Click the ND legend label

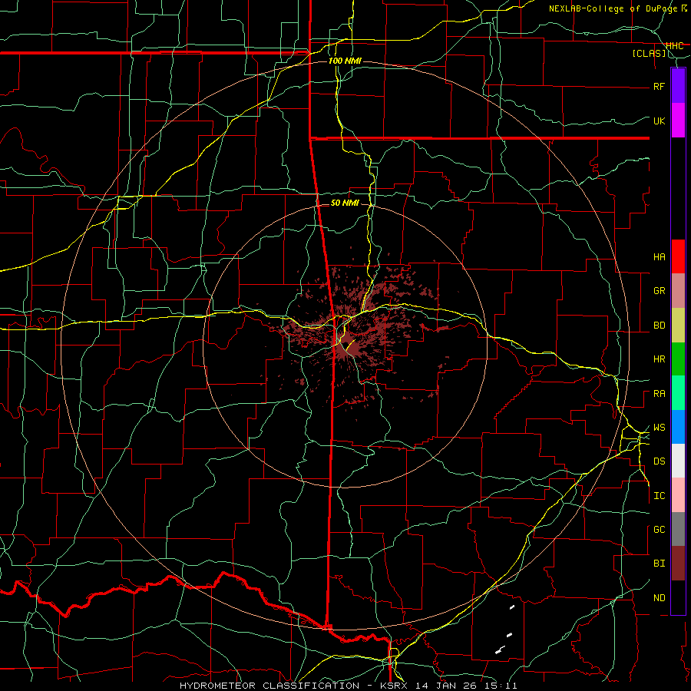[x=660, y=597]
